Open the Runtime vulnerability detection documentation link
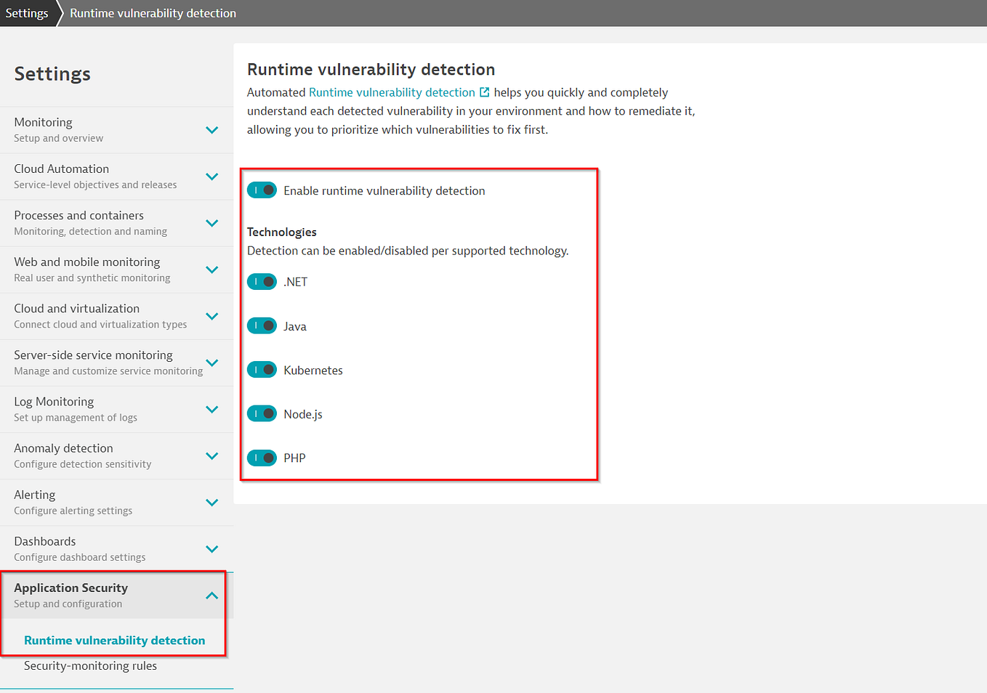 pos(390,92)
